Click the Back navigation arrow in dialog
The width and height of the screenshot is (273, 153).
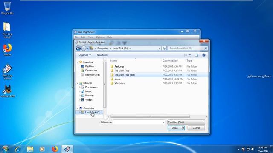point(78,48)
